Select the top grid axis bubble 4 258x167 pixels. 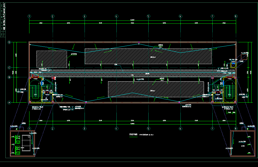coord(116,16)
